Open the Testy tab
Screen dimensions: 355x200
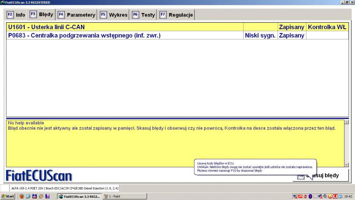143,15
